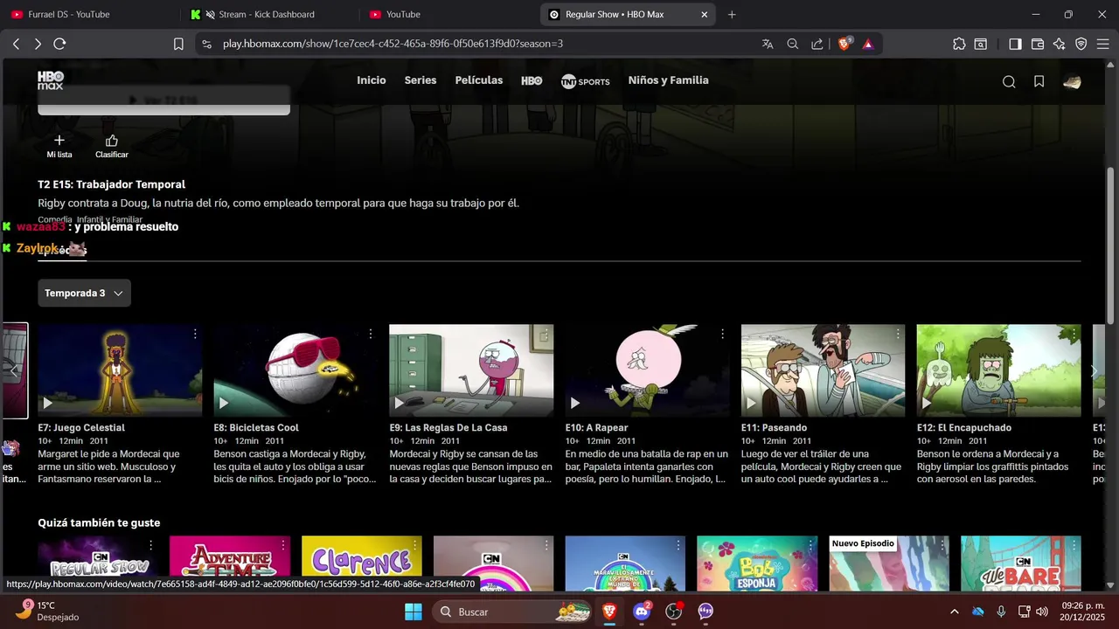The height and width of the screenshot is (629, 1119).
Task: Open Windows Start menu
Action: coord(413,612)
